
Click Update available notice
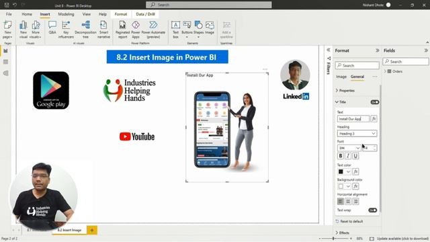(x=402, y=239)
